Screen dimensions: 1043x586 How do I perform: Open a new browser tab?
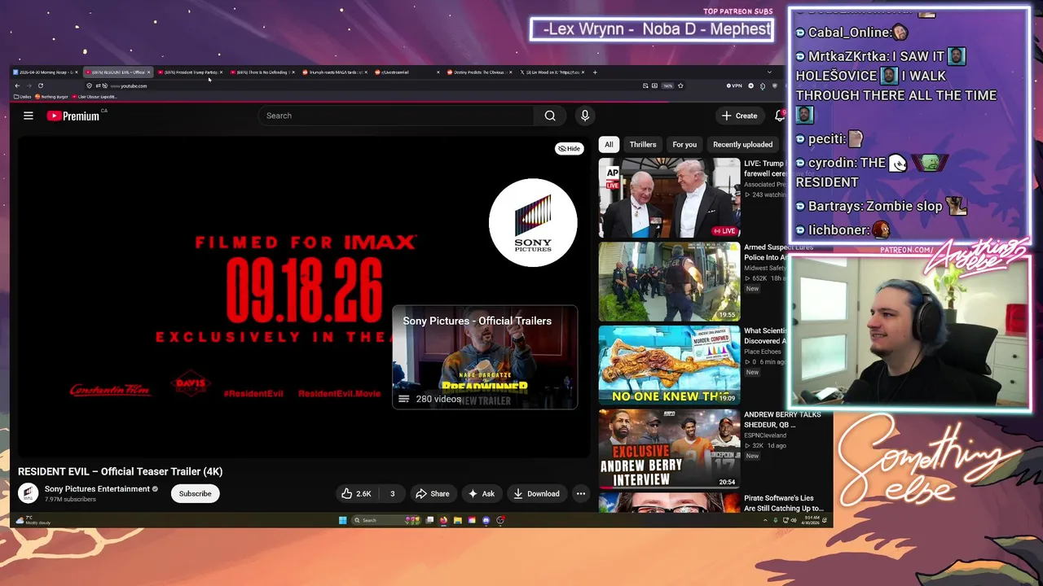pyautogui.click(x=595, y=72)
